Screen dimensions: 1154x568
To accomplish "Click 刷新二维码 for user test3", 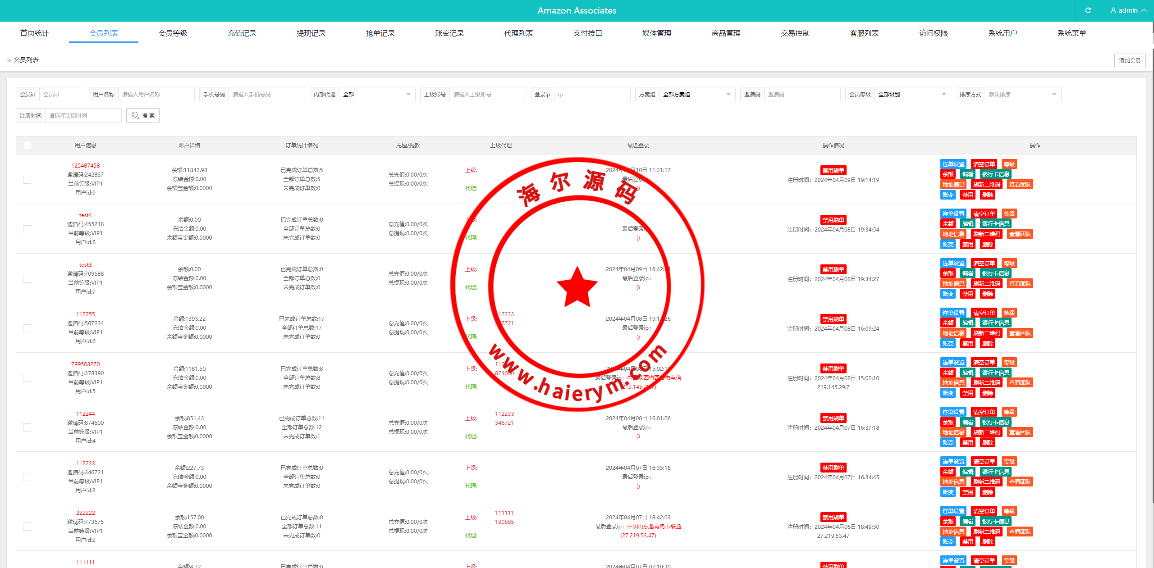I will point(986,284).
